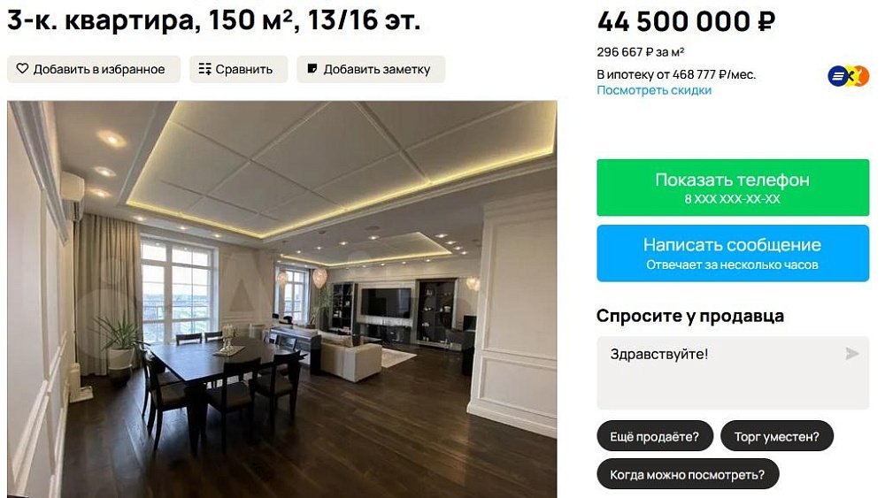The image size is (885, 498).
Task: Click the note icon beside Добавить заметку
Action: click(312, 69)
